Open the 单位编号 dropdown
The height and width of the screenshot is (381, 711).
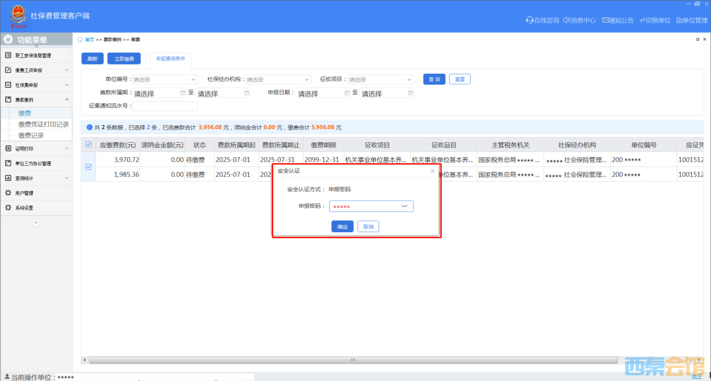[165, 80]
